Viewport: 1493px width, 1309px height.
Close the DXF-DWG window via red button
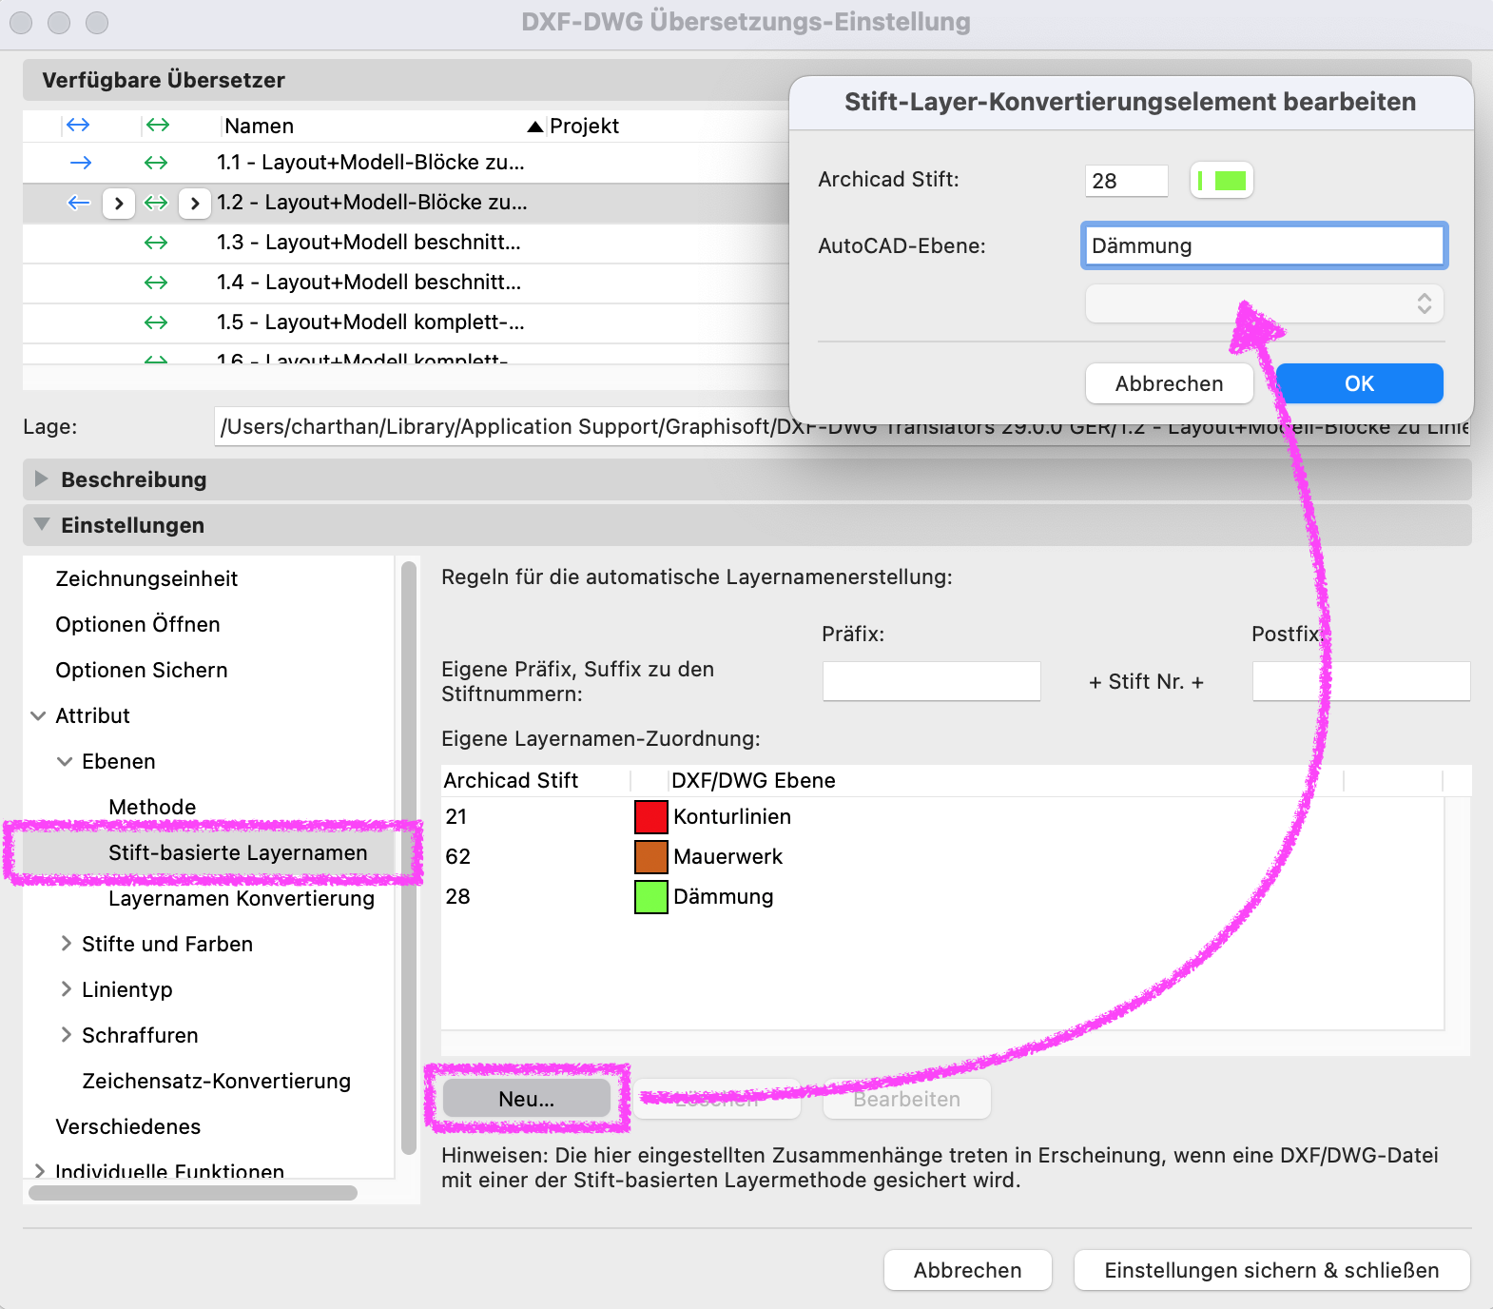tap(21, 22)
